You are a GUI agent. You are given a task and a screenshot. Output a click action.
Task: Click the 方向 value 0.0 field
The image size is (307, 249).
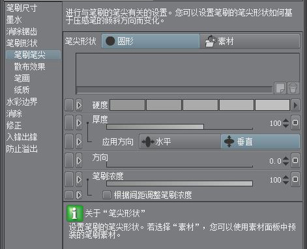pos(275,161)
